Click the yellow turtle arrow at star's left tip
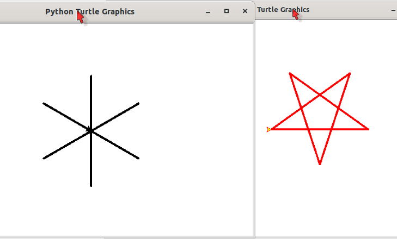Screen dimensions: 397x239 (x=269, y=129)
